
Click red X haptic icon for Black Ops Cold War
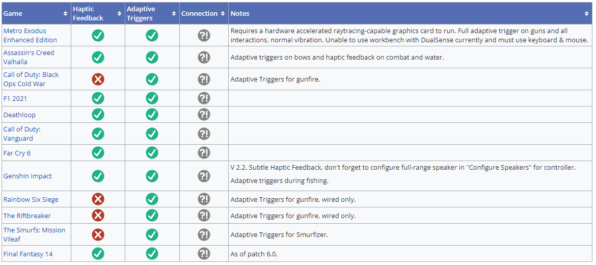98,79
